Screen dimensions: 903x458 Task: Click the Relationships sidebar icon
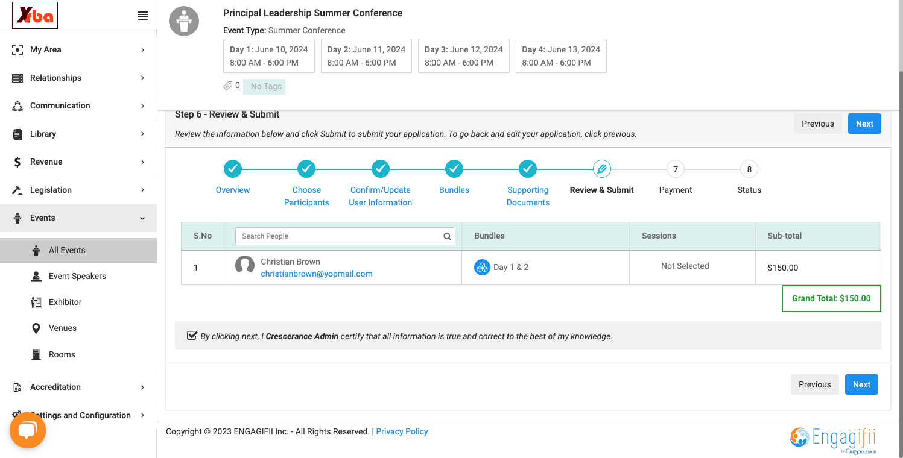click(x=17, y=78)
